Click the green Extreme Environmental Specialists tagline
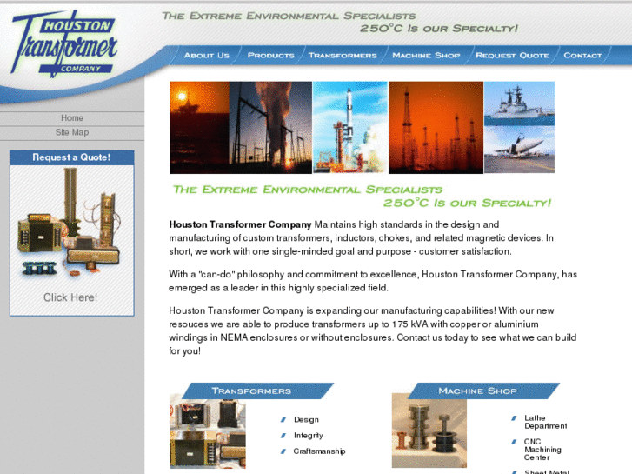This screenshot has width=632, height=474. pos(308,190)
